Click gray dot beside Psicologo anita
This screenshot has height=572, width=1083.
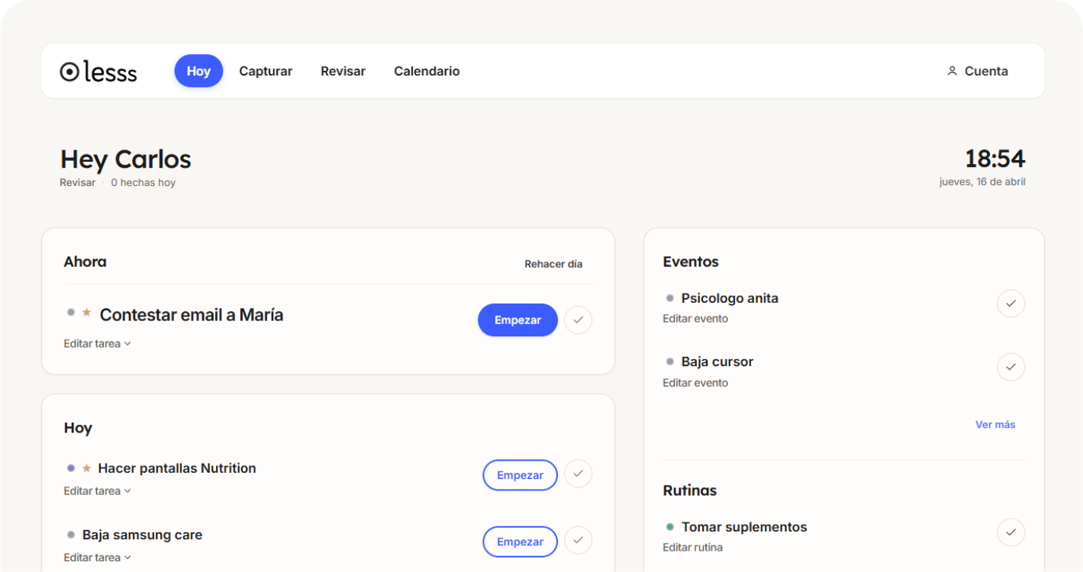tap(670, 298)
